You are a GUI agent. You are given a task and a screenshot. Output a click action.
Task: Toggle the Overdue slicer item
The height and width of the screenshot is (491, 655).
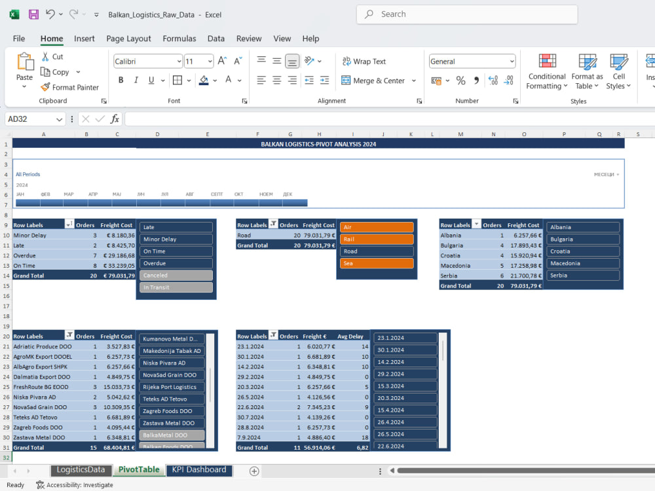[x=176, y=263]
